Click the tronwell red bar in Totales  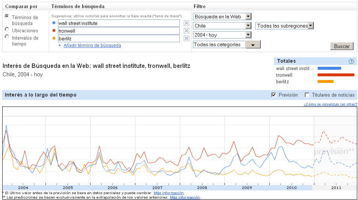pyautogui.click(x=336, y=75)
